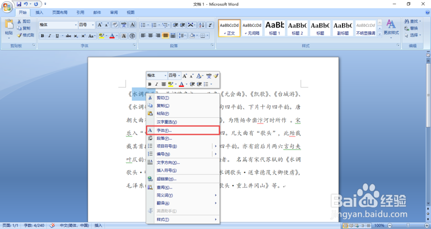This screenshot has height=229, width=431.
Task: Click zoom out minus button
Action: tap(389, 226)
